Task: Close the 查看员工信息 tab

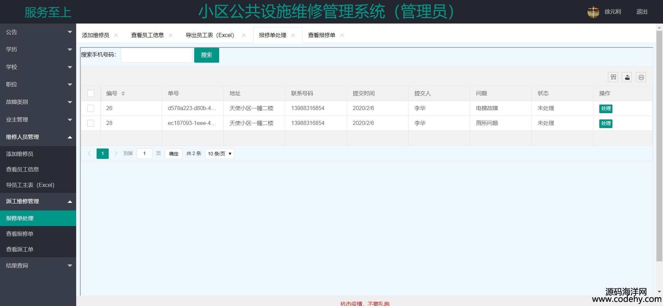Action: [170, 35]
